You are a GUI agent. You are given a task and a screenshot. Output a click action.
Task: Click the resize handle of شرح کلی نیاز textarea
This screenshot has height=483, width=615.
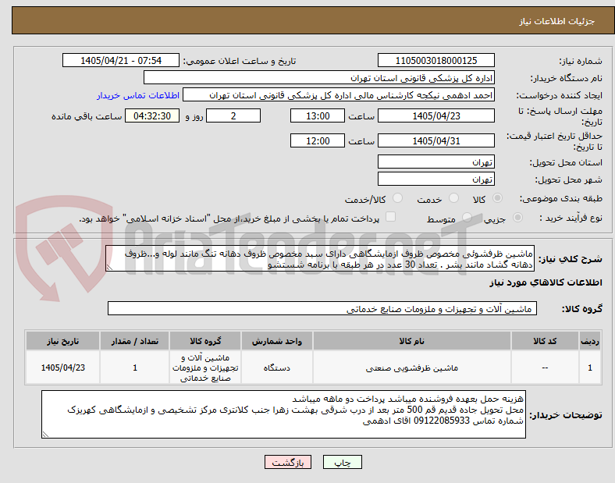click(x=109, y=268)
